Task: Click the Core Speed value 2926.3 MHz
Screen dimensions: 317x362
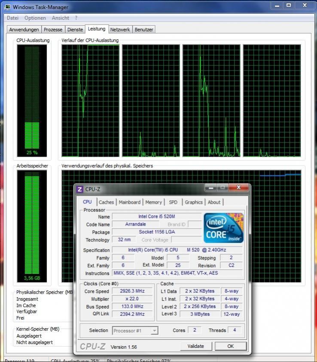Action: (x=132, y=291)
